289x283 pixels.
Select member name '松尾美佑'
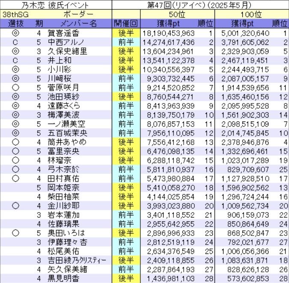(x=63, y=251)
